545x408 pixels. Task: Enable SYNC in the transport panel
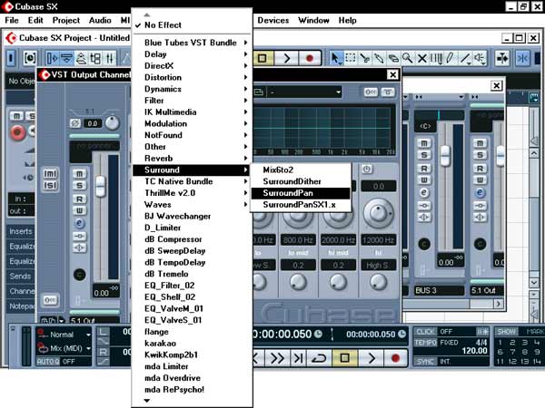point(423,359)
